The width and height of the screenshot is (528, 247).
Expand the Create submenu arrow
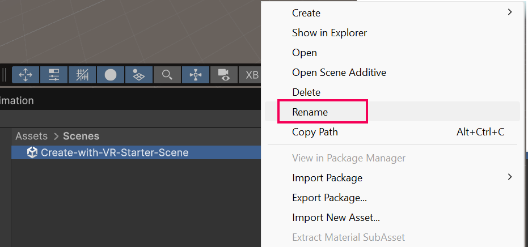(509, 12)
